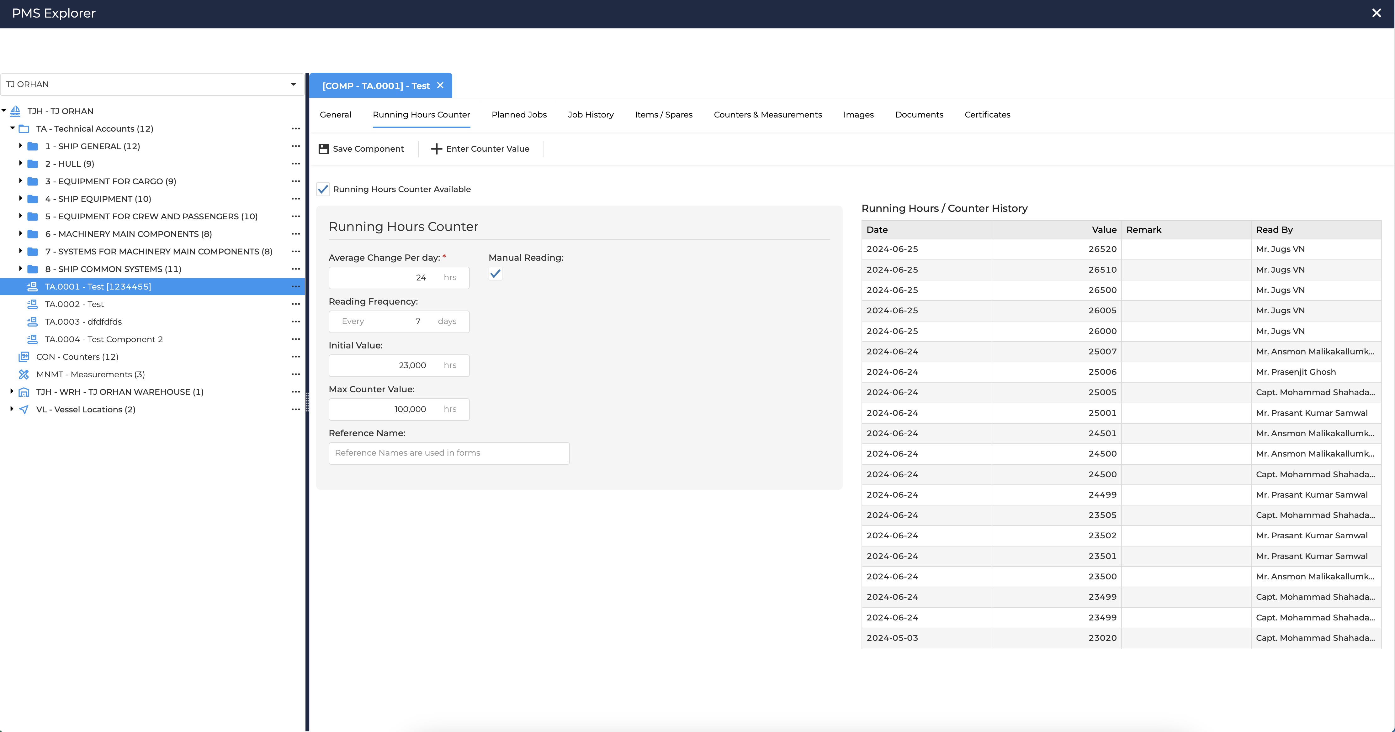1395x732 pixels.
Task: Open the TJ ORHAN vessel dropdown
Action: [x=293, y=84]
